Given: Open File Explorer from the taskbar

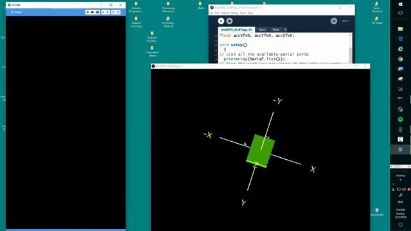Looking at the screenshot, I should (x=400, y=29).
